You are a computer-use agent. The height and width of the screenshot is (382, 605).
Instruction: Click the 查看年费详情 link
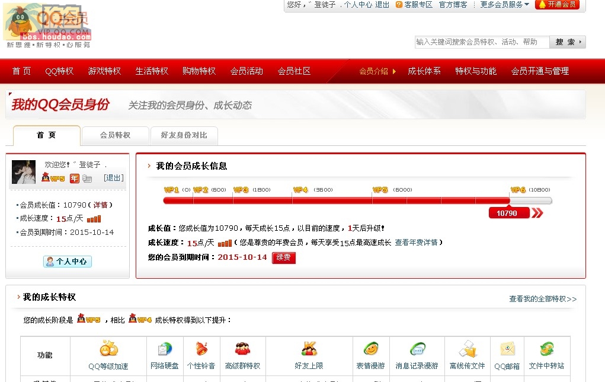point(417,243)
